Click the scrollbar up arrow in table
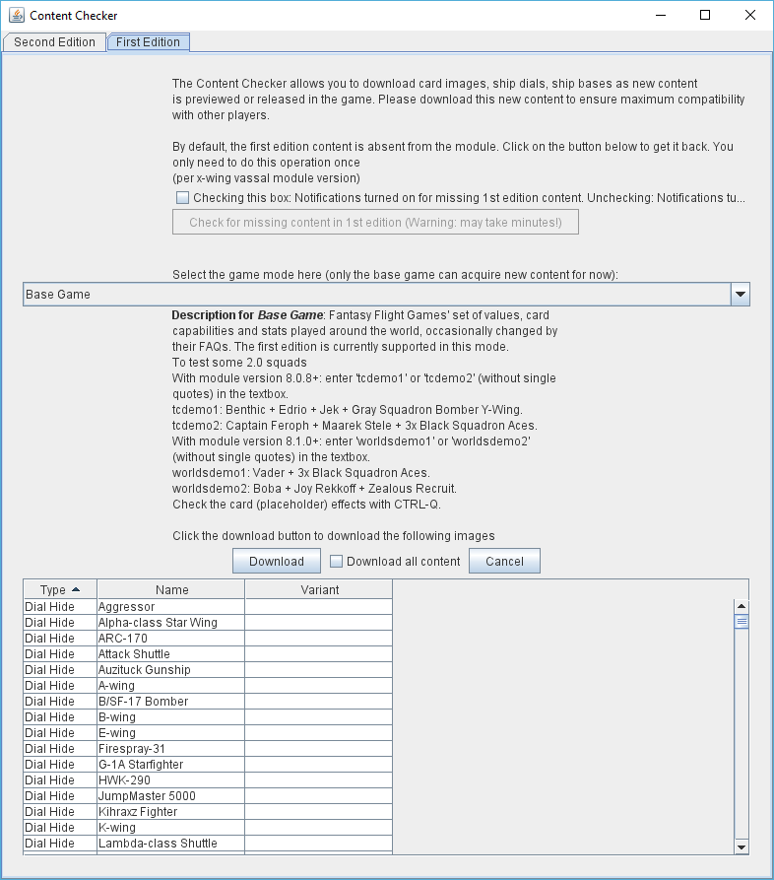The height and width of the screenshot is (880, 774). pos(742,606)
